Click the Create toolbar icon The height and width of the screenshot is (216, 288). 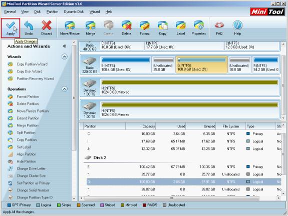pos(108,25)
